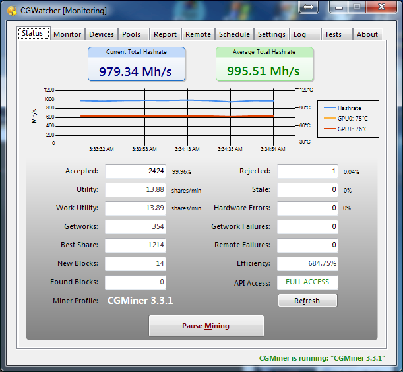403x372 pixels.
Task: Open the Schedule tab
Action: 234,34
